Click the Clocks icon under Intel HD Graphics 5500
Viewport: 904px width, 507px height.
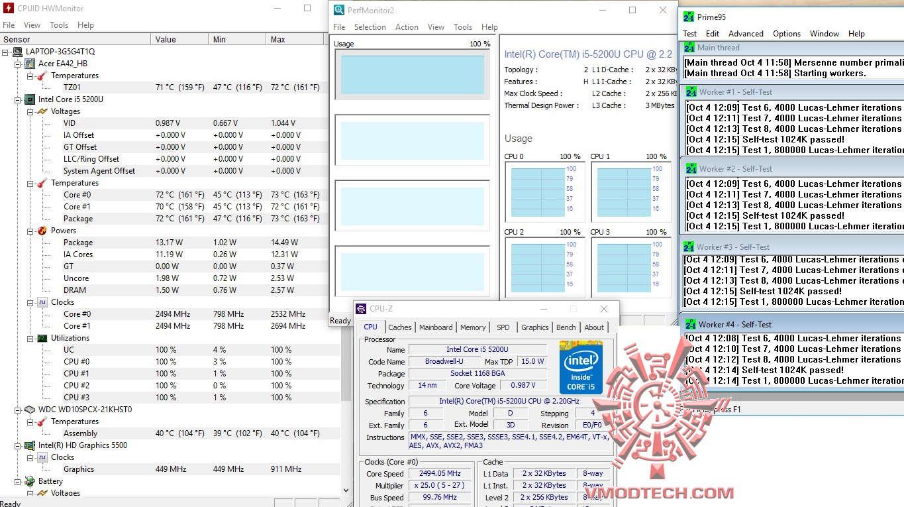click(x=41, y=457)
